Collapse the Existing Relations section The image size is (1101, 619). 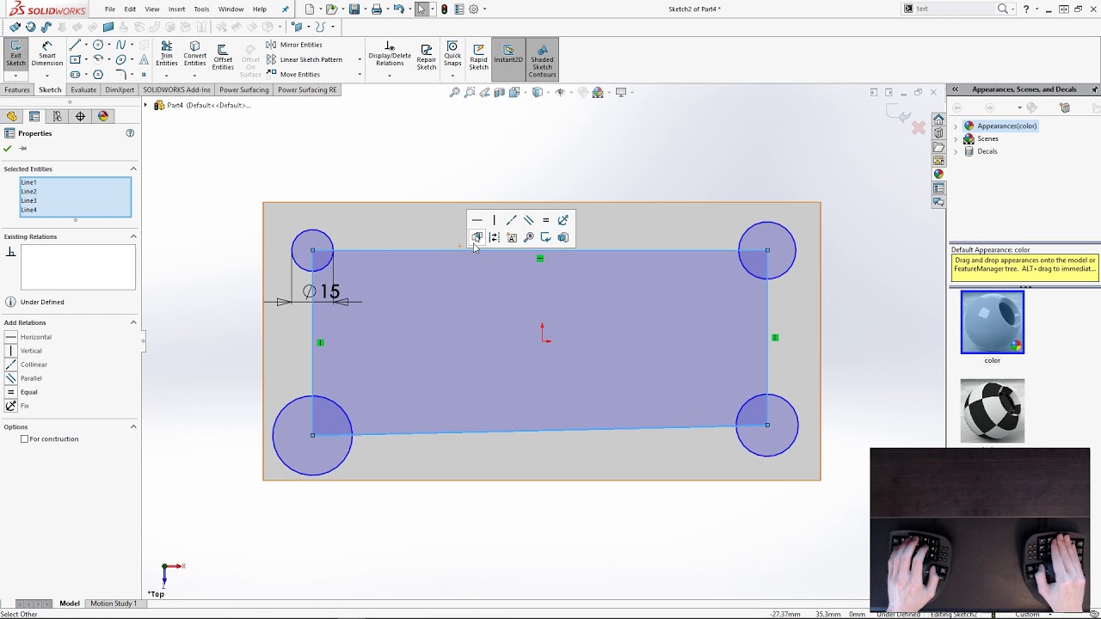(x=133, y=236)
